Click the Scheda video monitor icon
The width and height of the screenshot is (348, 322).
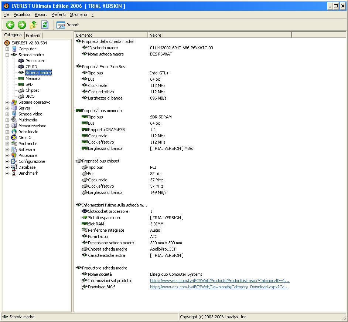coord(14,114)
